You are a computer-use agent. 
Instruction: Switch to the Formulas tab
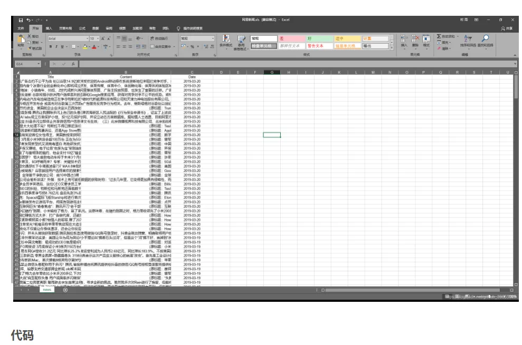[82, 28]
